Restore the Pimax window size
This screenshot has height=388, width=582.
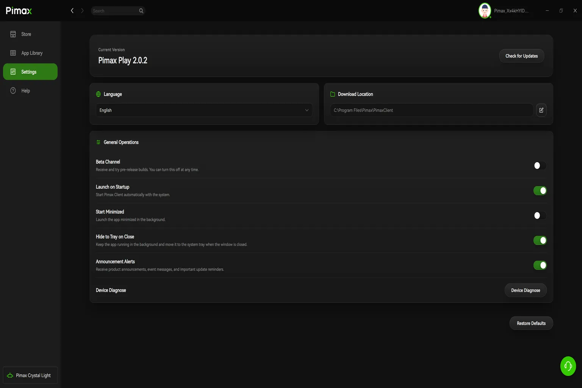coord(561,11)
